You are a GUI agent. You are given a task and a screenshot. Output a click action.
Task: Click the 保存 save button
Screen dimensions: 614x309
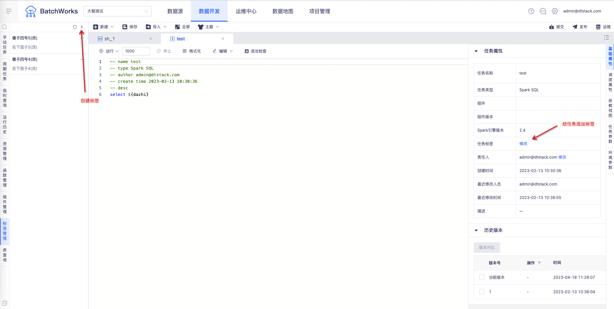click(x=130, y=27)
